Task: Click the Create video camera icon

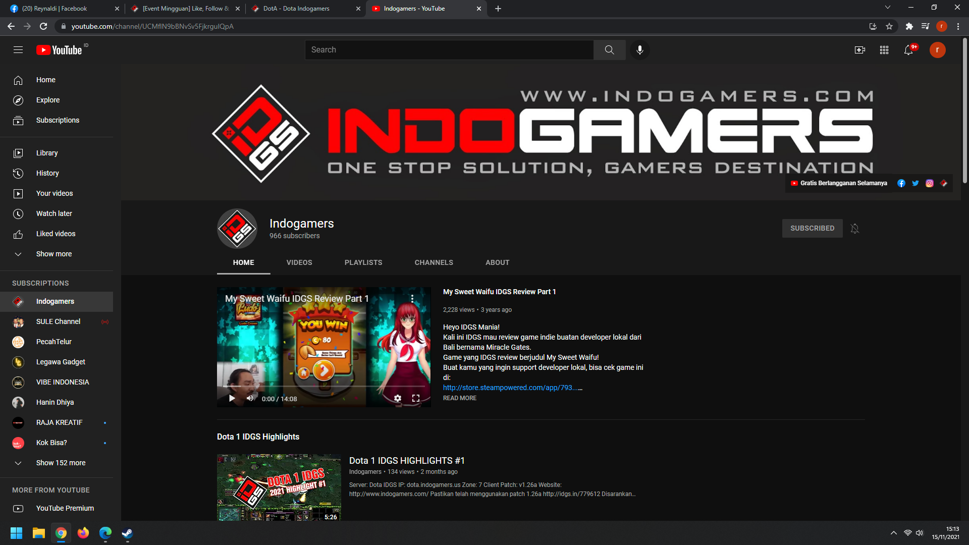Action: pos(859,50)
